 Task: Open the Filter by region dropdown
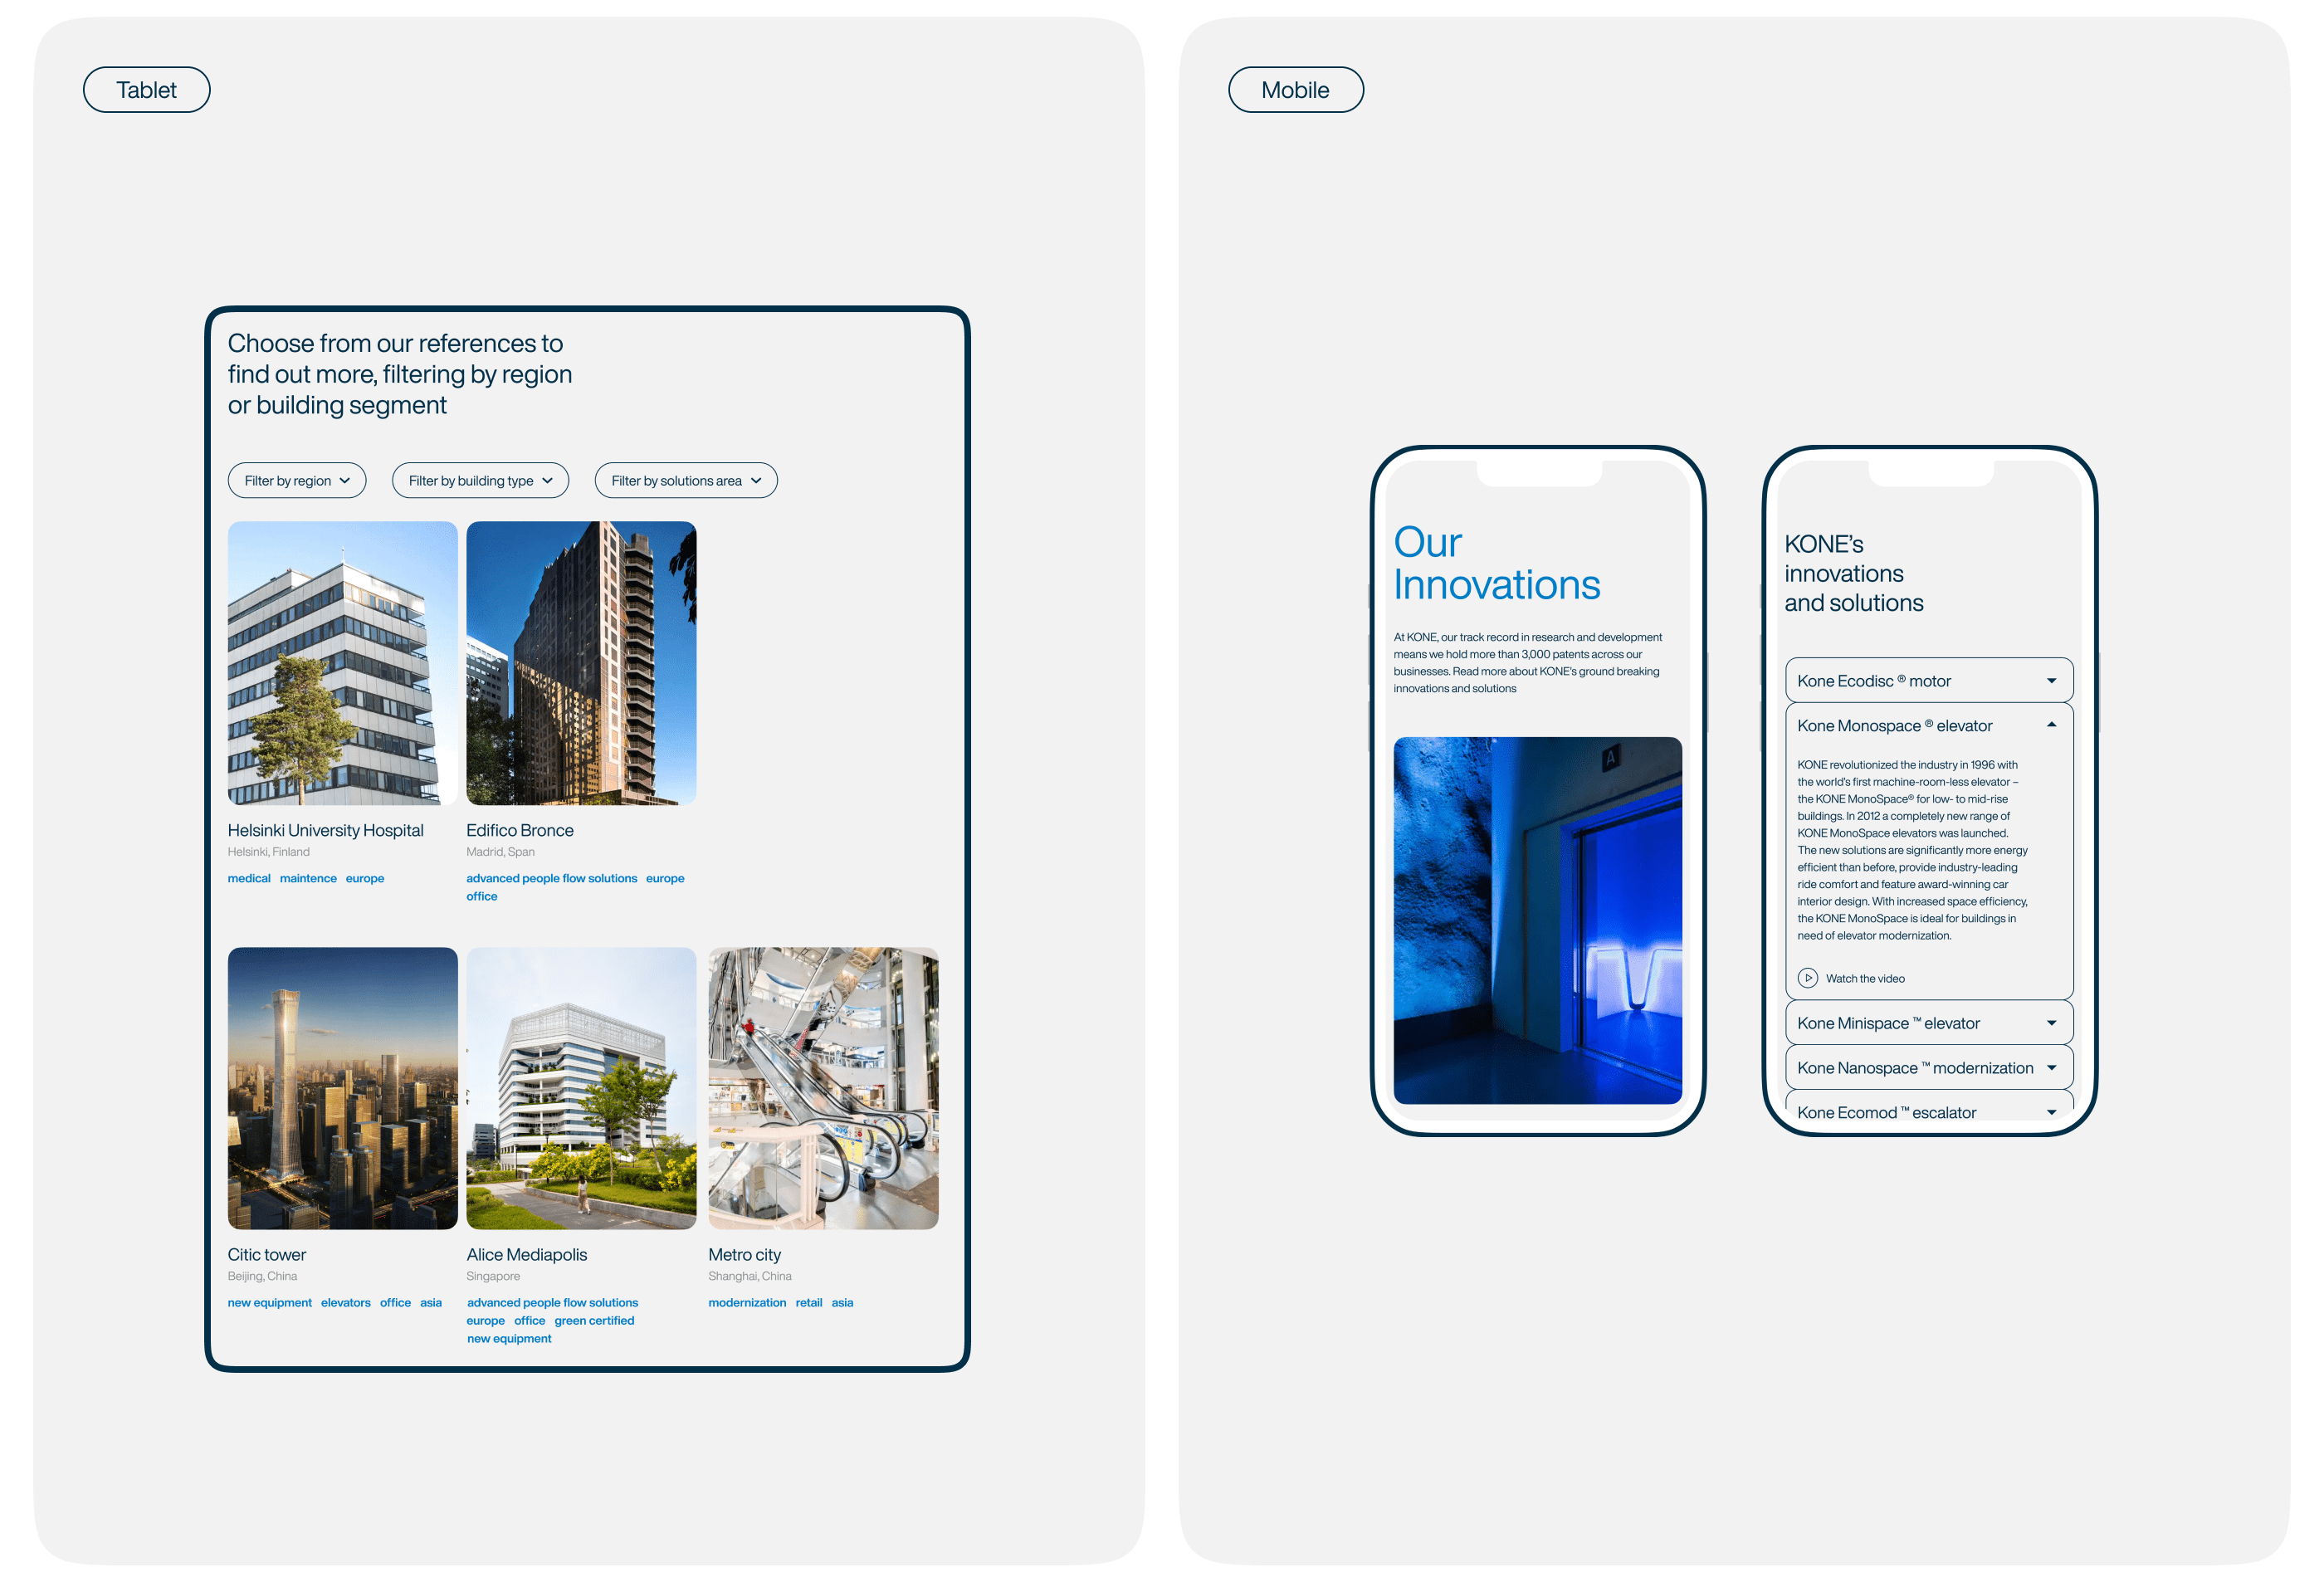coord(297,480)
